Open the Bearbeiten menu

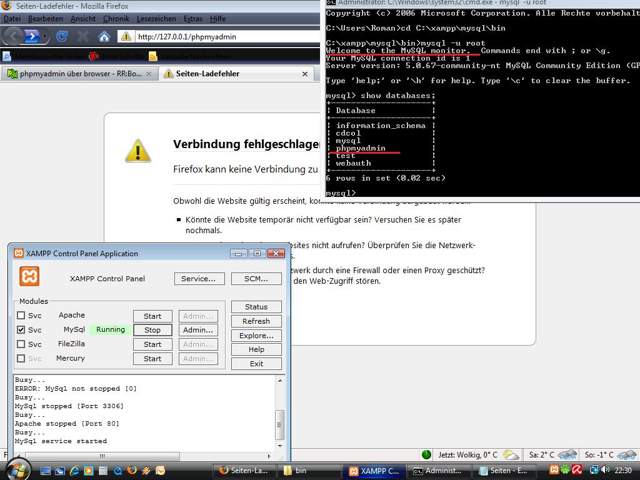point(45,19)
